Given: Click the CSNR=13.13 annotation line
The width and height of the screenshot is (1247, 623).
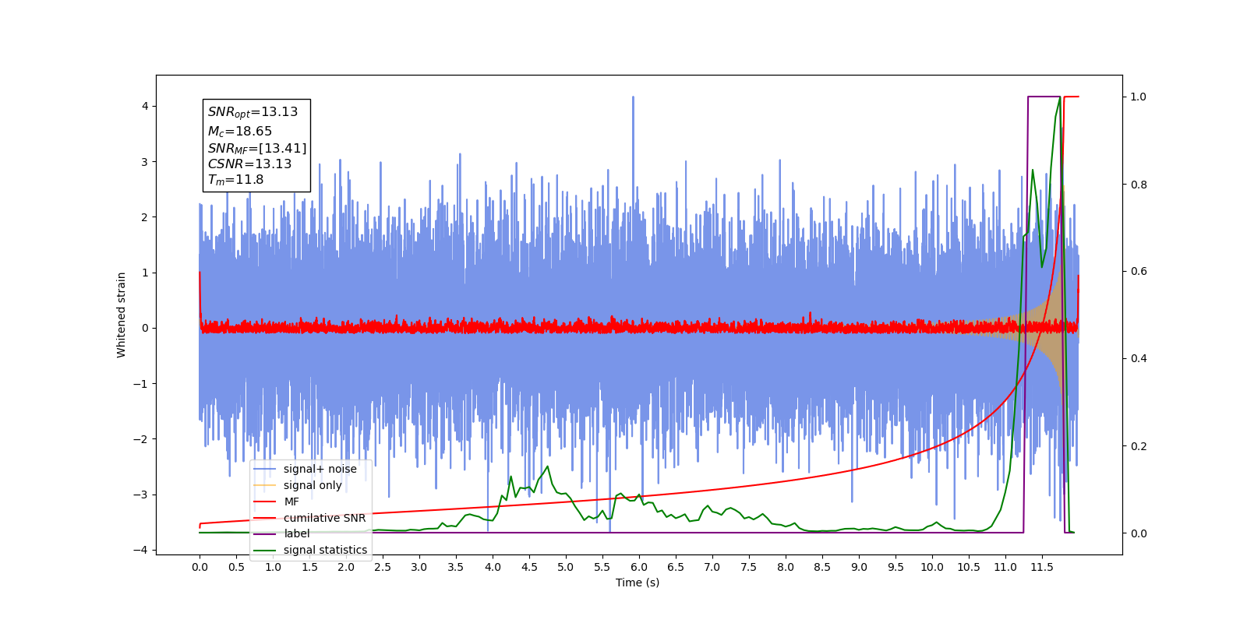Looking at the screenshot, I should click(x=249, y=164).
